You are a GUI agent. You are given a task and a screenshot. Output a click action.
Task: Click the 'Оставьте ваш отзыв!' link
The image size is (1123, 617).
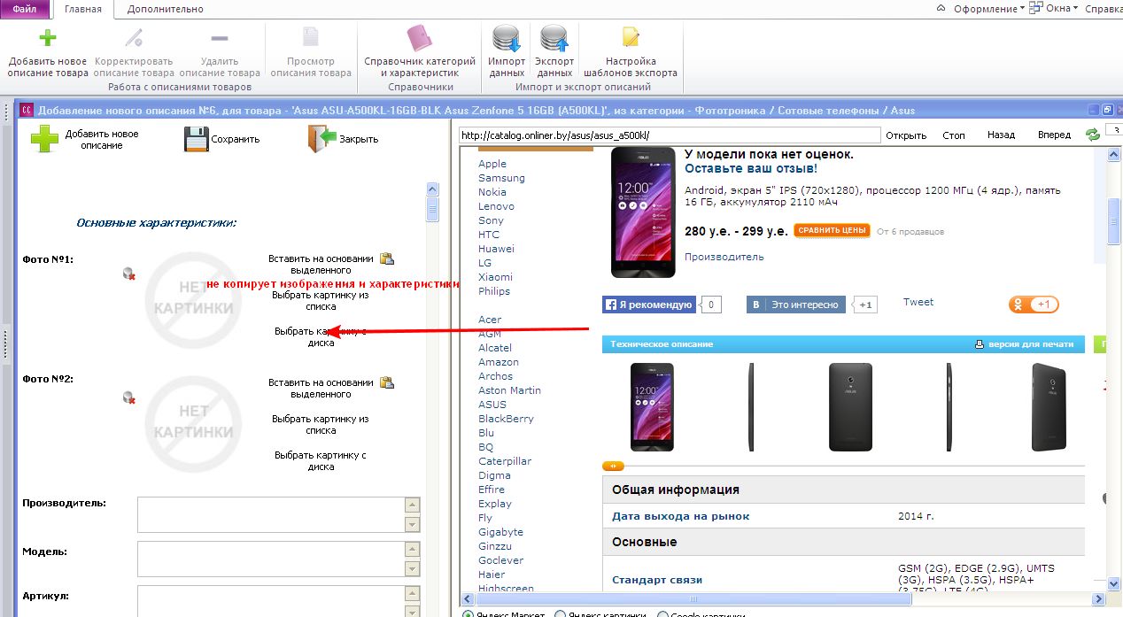(751, 168)
